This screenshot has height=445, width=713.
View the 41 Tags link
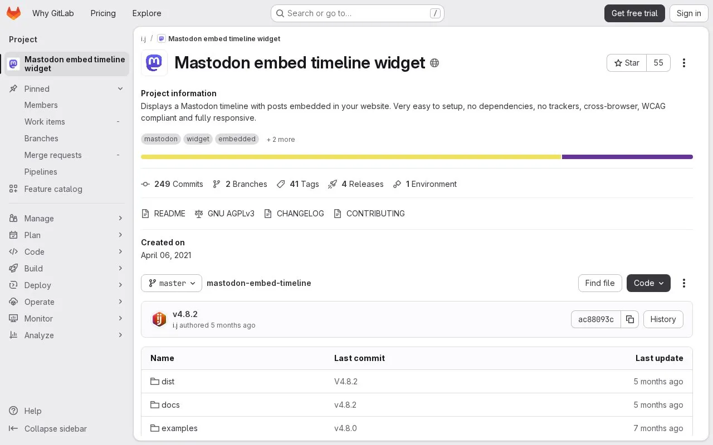(298, 184)
